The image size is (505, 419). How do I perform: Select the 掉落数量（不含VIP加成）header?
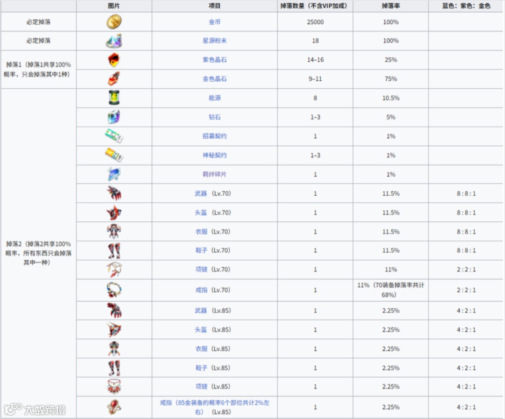coord(315,6)
